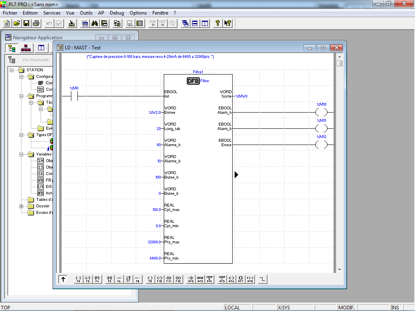
Task: Select the %M10 coil on Alarm_h output
Action: pyautogui.click(x=321, y=113)
